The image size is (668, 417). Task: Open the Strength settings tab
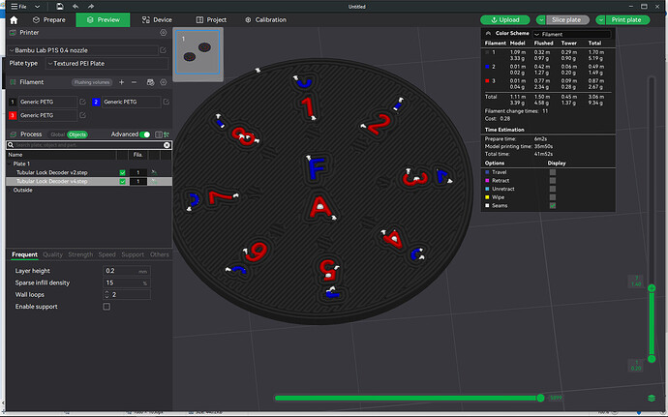[80, 254]
